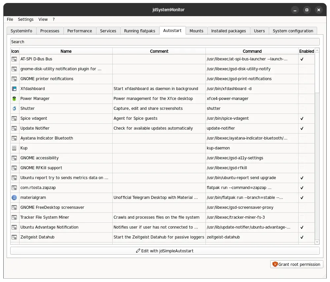Open the View menu
Screen dimensions: 330x282
click(43, 19)
